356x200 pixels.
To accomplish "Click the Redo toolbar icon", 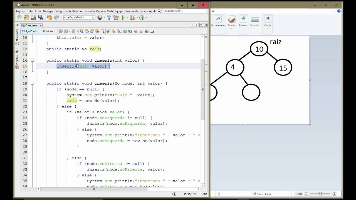I will [x=57, y=17].
